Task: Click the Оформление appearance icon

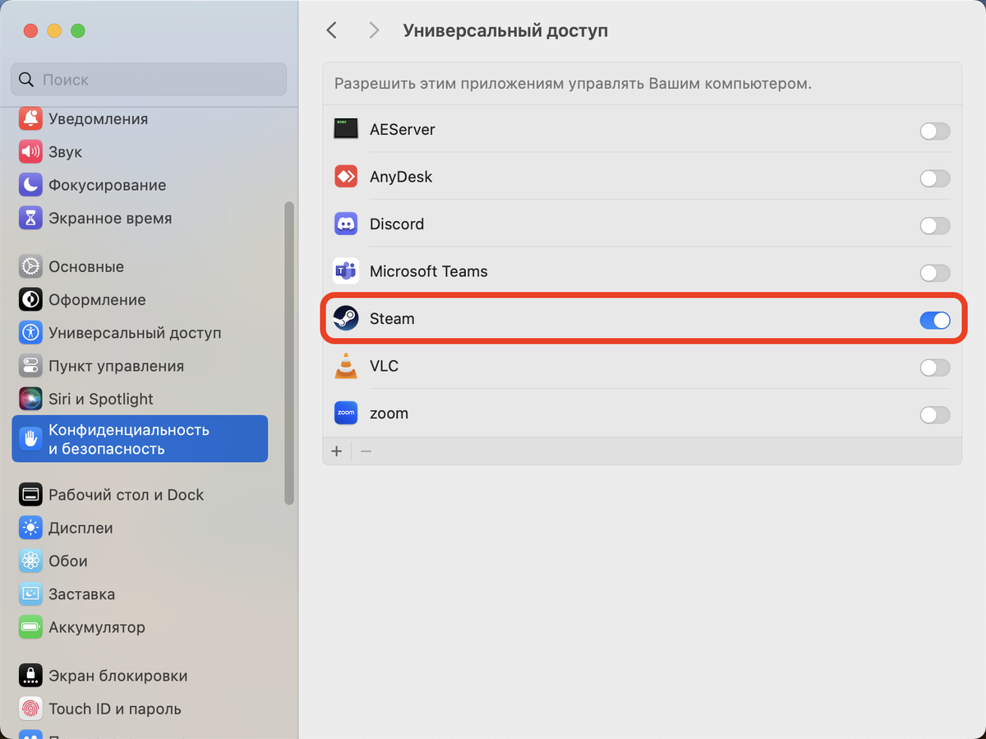Action: coord(30,299)
